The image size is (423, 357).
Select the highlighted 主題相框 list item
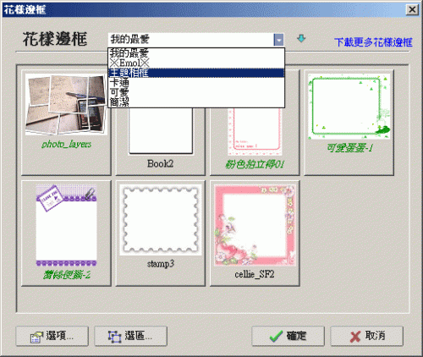click(x=196, y=73)
